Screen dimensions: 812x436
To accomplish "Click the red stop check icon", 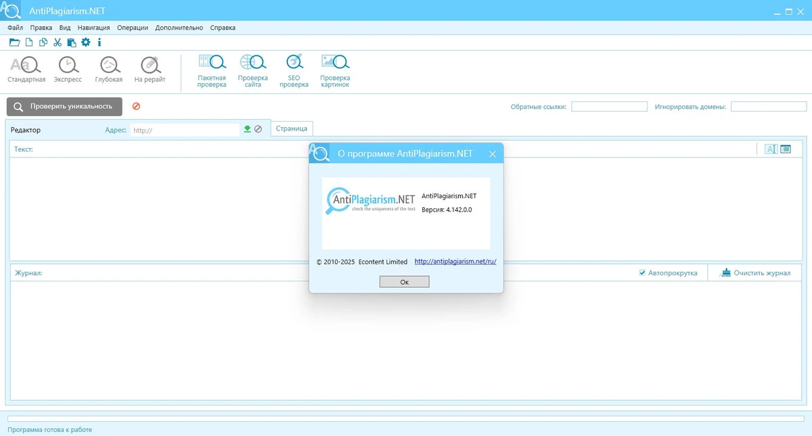I will coord(136,107).
